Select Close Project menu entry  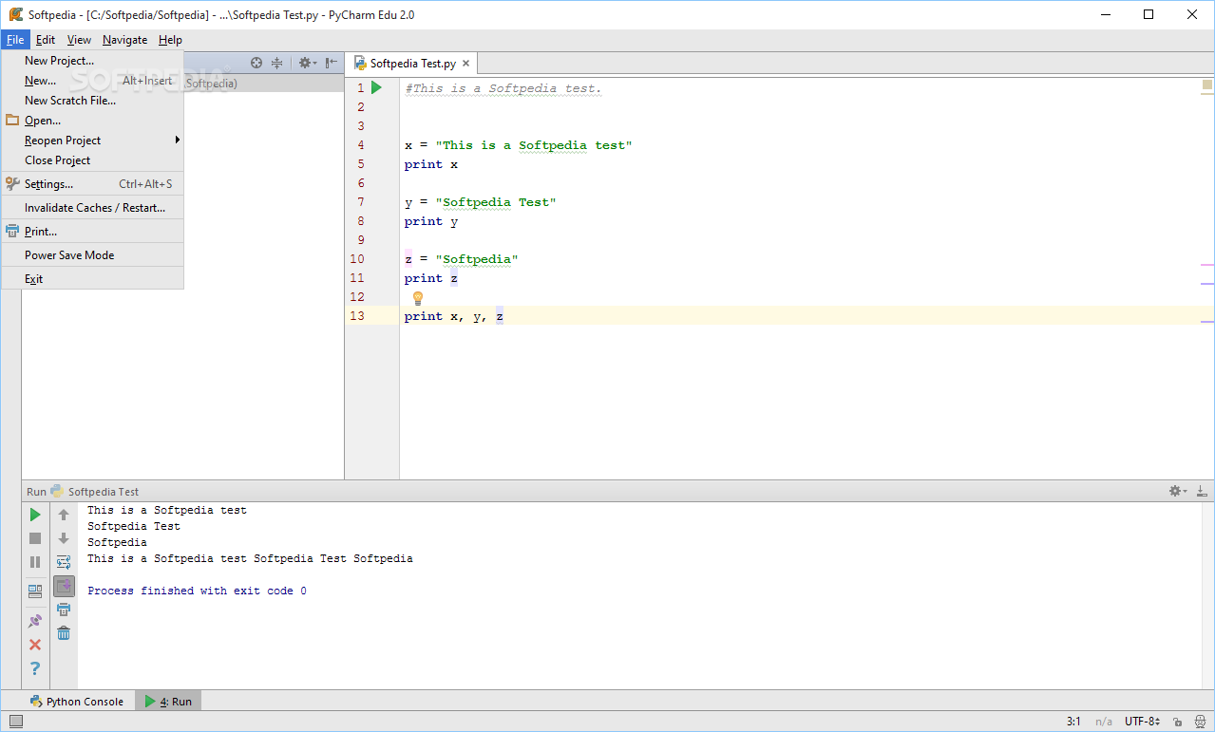[92, 160]
